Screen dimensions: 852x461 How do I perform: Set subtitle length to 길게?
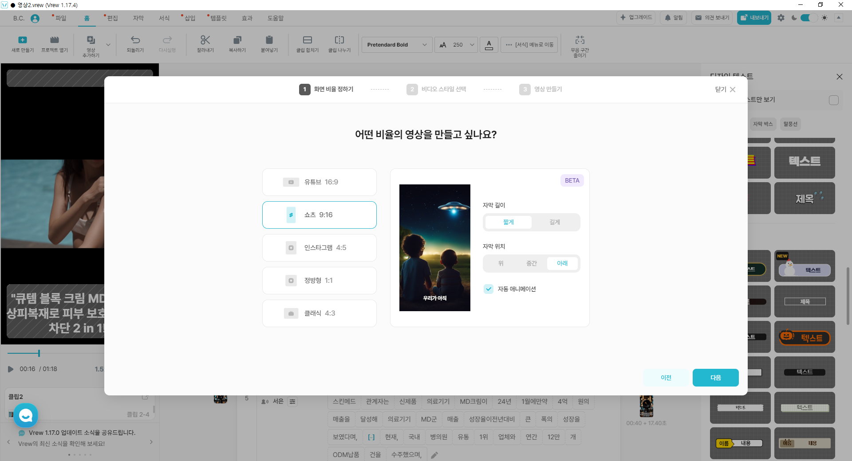click(555, 222)
